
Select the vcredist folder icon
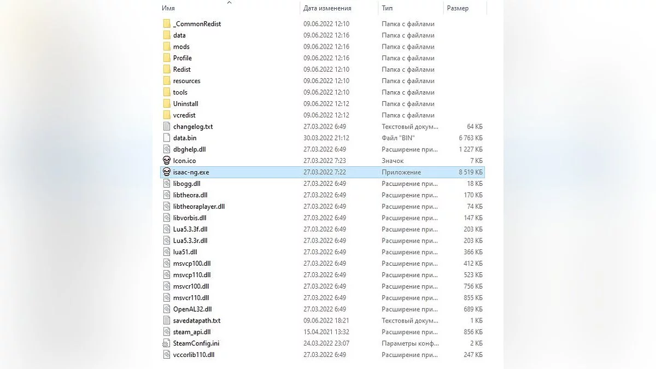[x=167, y=115]
